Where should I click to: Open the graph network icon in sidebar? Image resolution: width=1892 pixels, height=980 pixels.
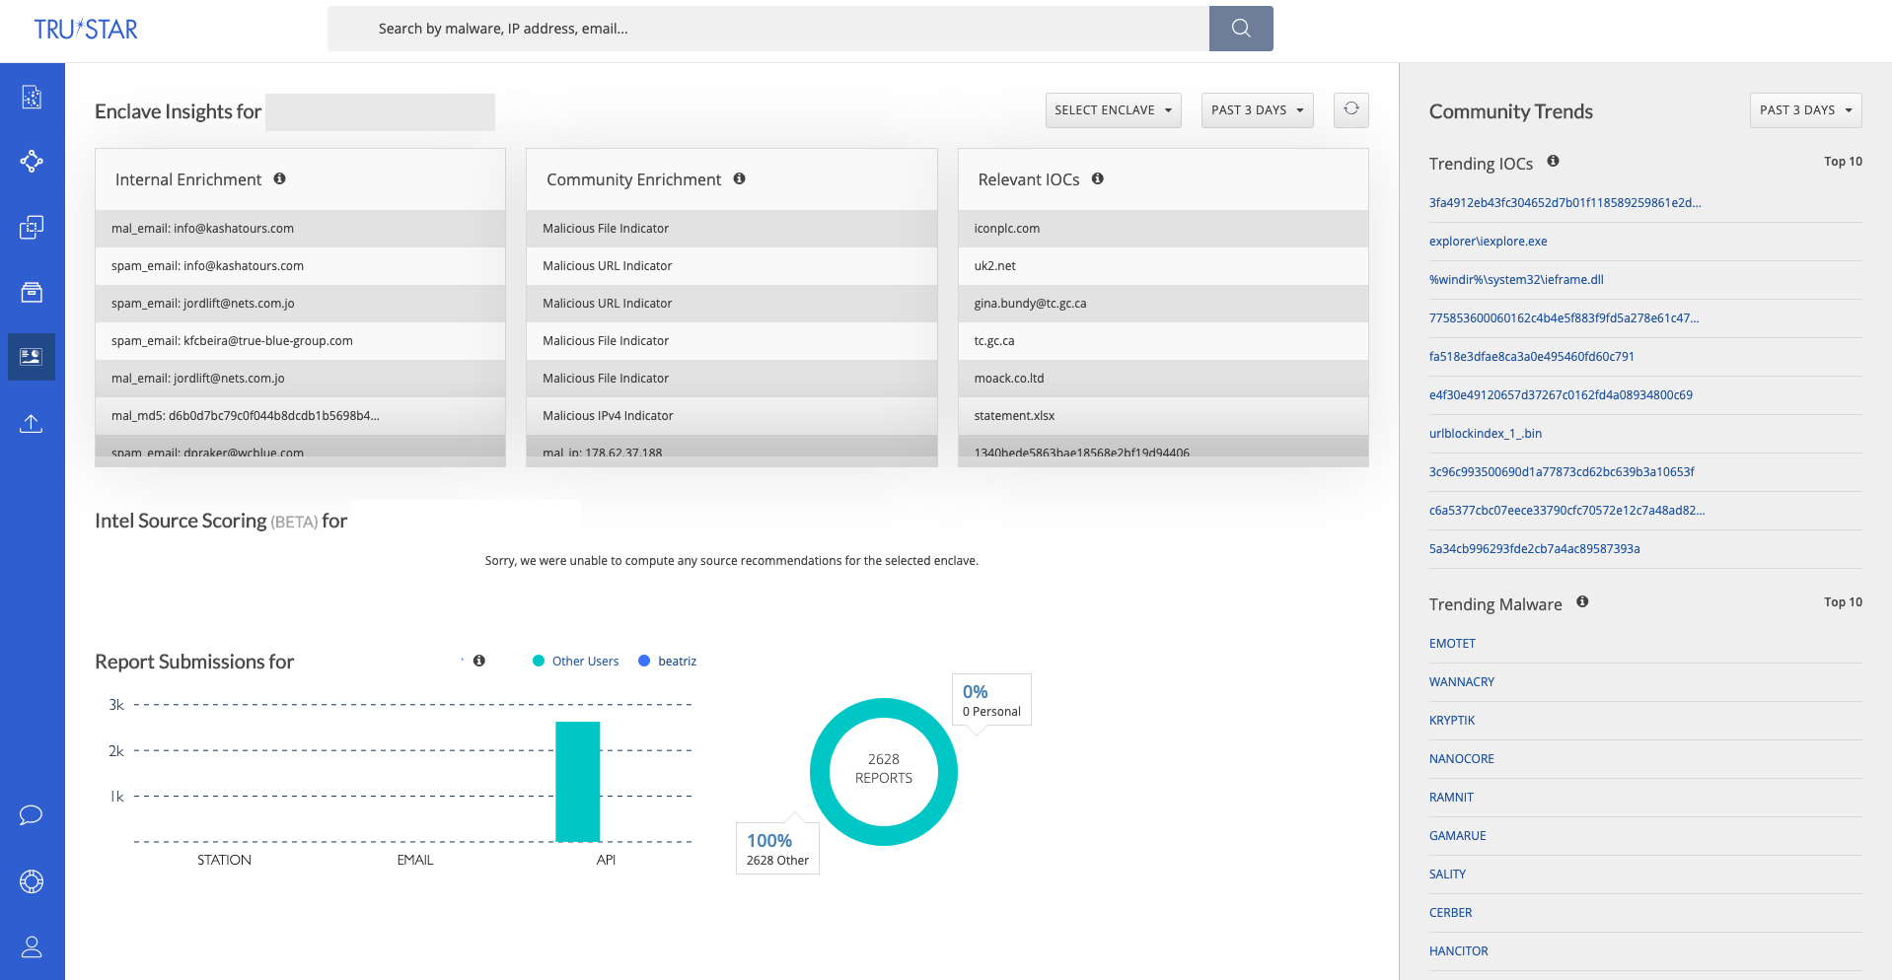tap(32, 162)
